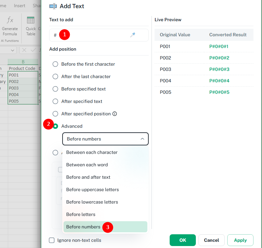
Task: Choose Between each character from list
Action: click(x=105, y=152)
